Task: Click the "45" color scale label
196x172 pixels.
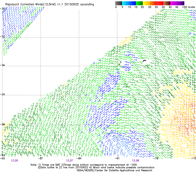Action: pos(177,7)
